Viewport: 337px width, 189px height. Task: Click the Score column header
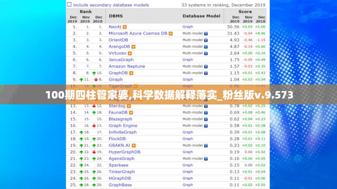click(x=245, y=12)
